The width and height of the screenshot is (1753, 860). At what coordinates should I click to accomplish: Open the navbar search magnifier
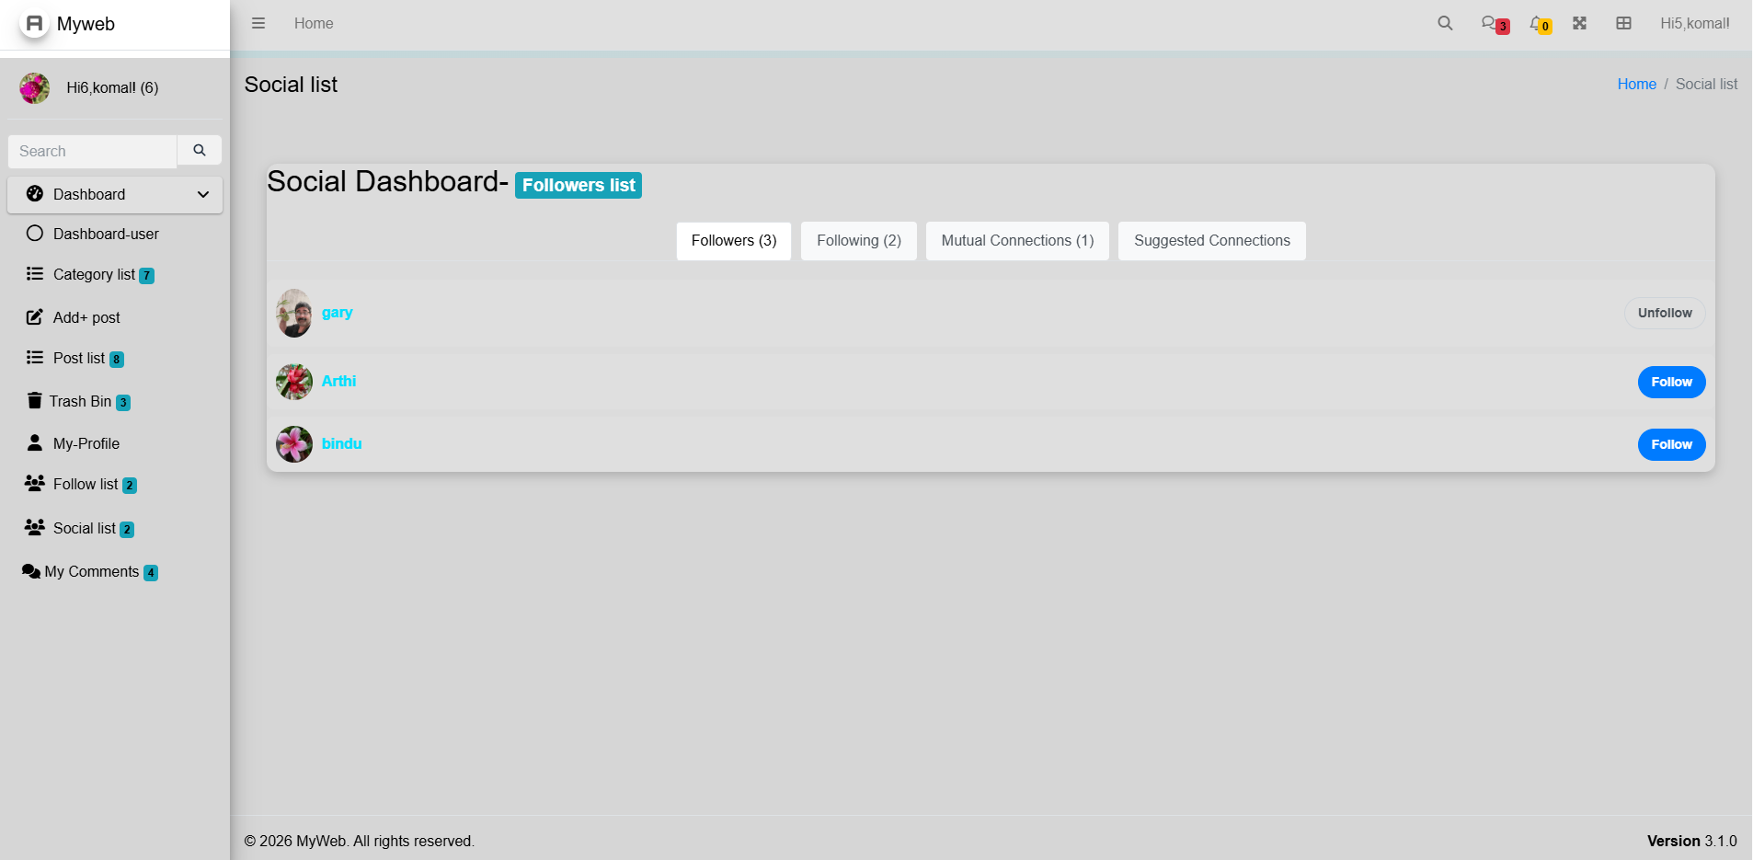point(1445,23)
